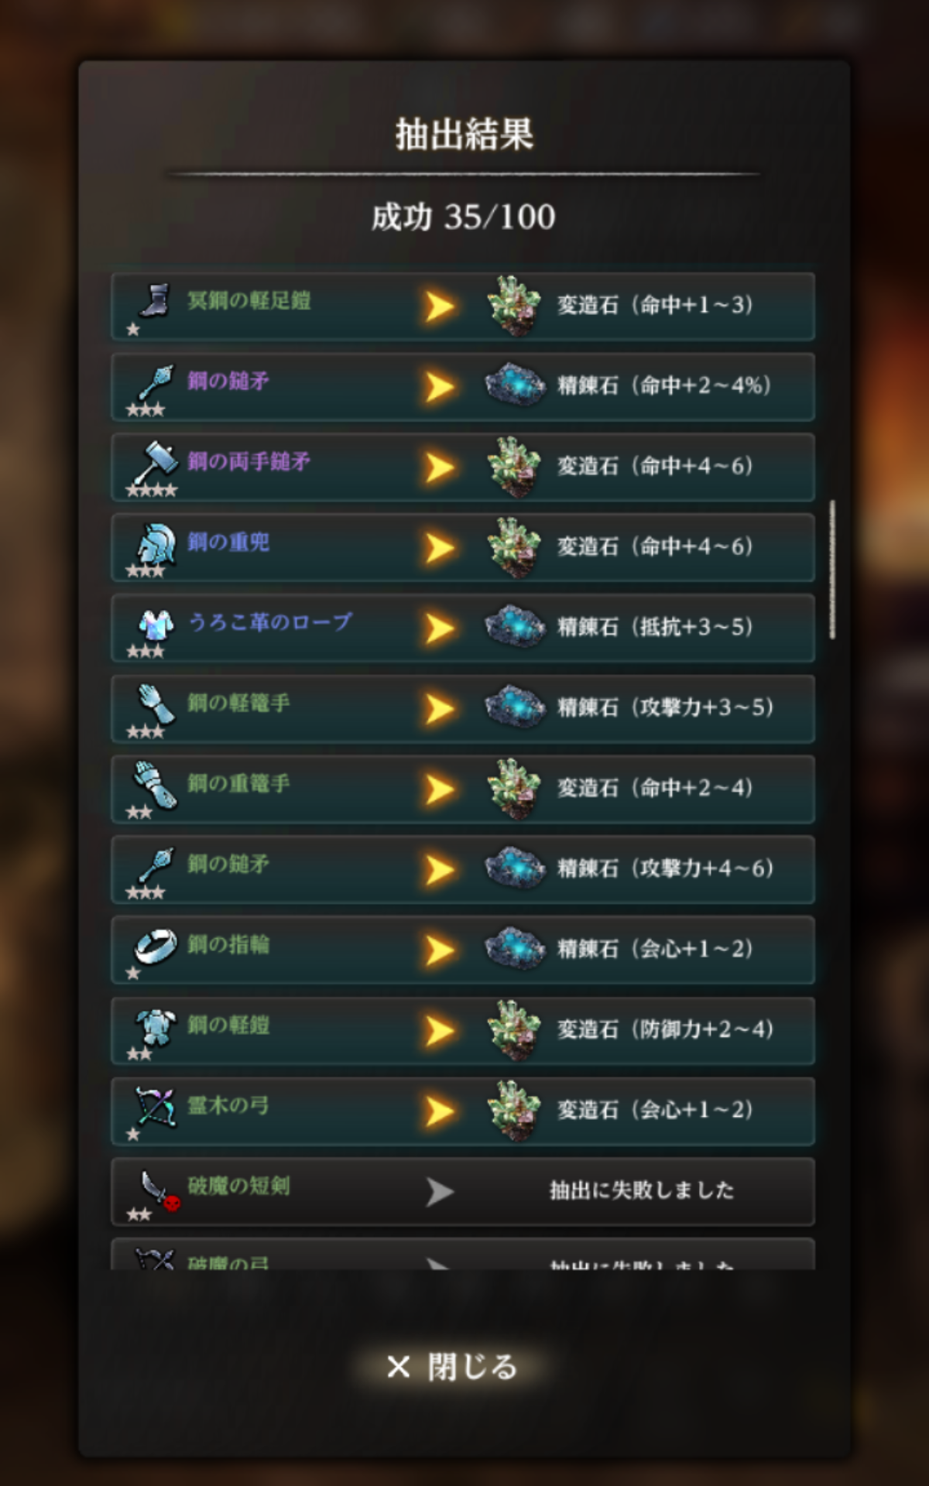This screenshot has width=929, height=1486.
Task: Click the 閉じる close button
Action: [x=452, y=1367]
